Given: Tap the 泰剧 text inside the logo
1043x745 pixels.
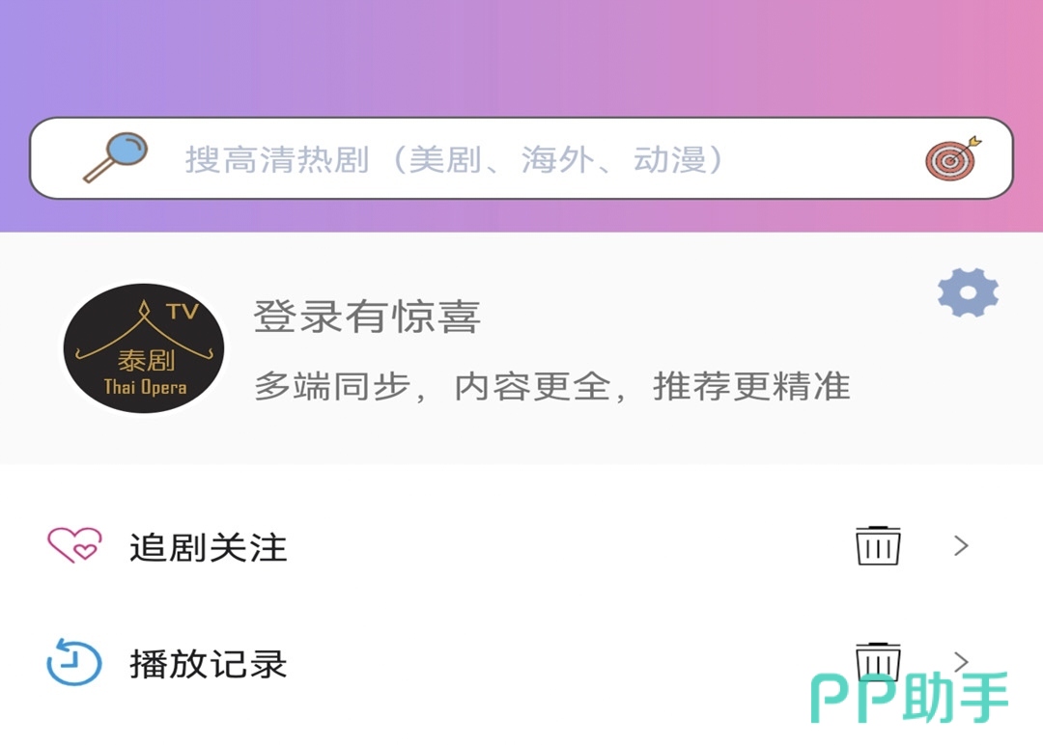Looking at the screenshot, I should click(x=146, y=361).
